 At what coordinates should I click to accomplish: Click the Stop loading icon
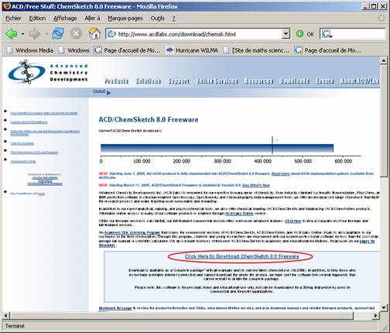coord(76,34)
